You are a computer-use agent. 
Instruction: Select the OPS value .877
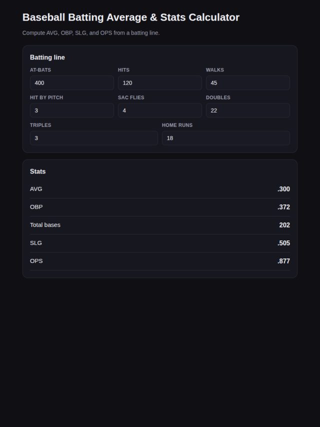tap(283, 261)
